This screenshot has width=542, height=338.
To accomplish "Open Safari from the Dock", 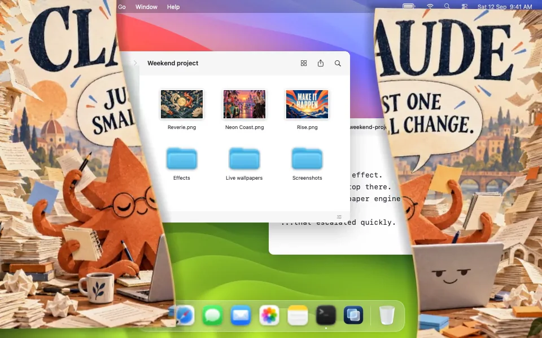I will coord(185,315).
